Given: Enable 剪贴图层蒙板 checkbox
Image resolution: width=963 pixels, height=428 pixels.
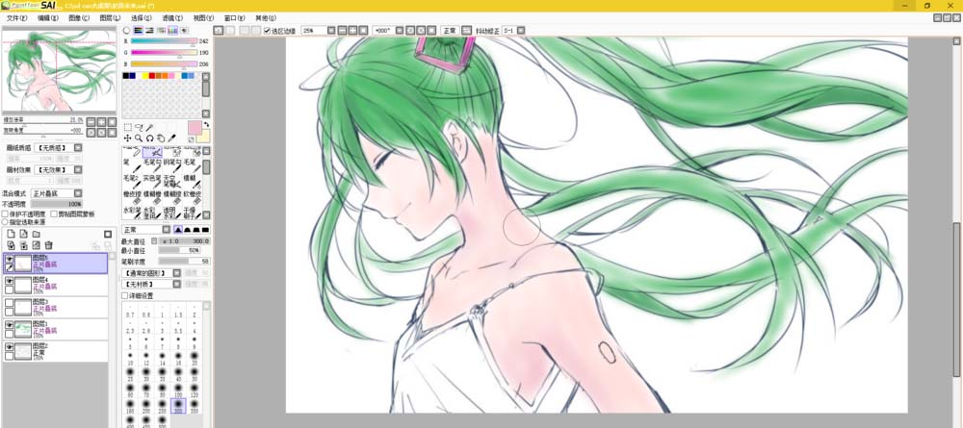Looking at the screenshot, I should click(53, 214).
